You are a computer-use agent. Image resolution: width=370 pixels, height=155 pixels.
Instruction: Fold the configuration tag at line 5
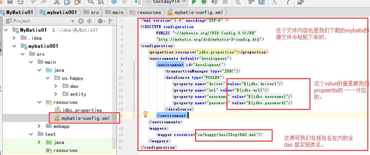[138, 46]
